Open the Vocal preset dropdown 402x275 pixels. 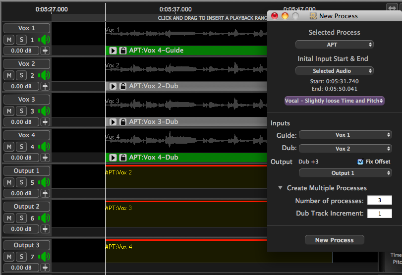click(334, 101)
